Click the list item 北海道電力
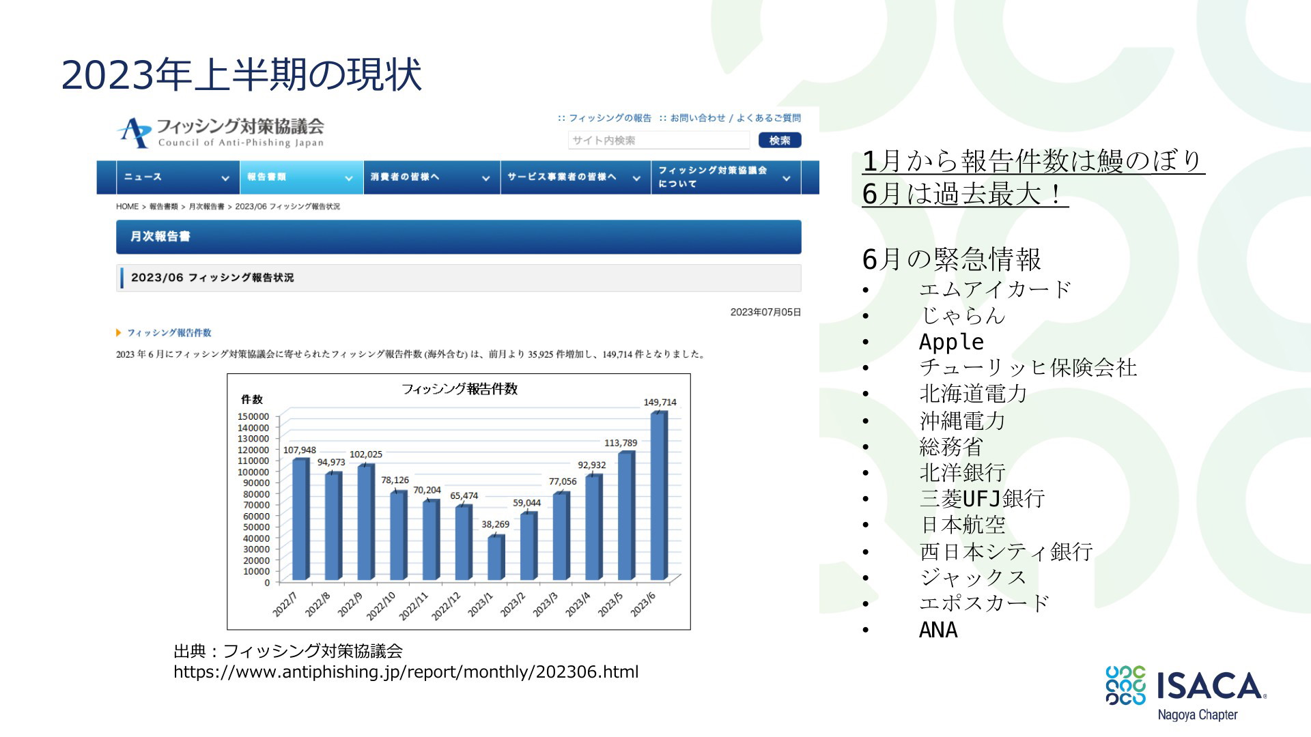 point(973,394)
